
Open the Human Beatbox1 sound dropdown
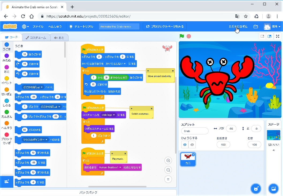click(110, 167)
